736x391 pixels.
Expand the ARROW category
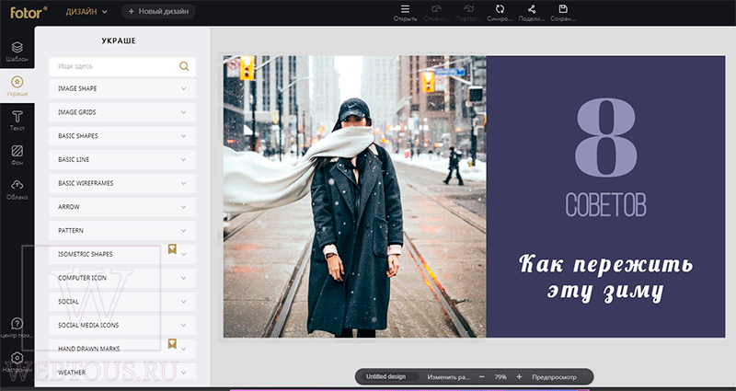[x=122, y=206]
